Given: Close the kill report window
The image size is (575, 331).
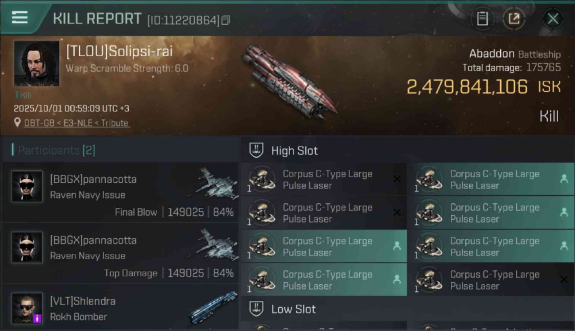Looking at the screenshot, I should [553, 19].
